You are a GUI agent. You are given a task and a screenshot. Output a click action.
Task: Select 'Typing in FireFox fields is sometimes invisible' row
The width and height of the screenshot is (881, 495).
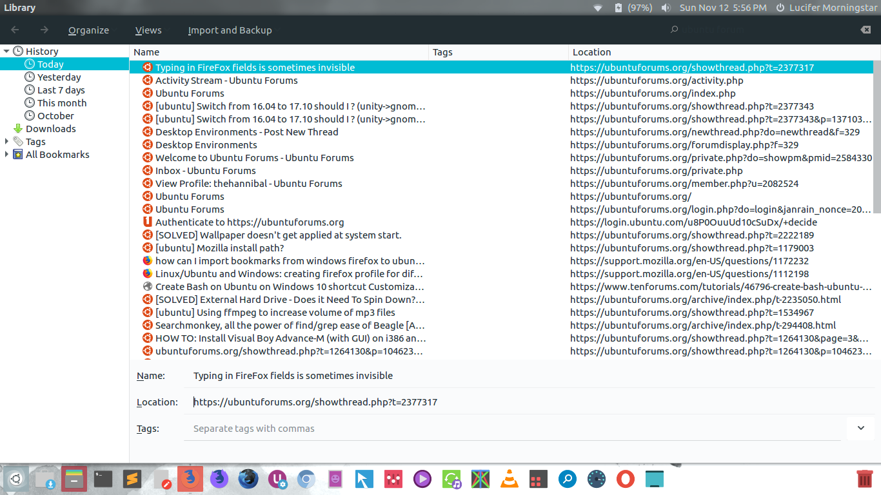(x=501, y=68)
